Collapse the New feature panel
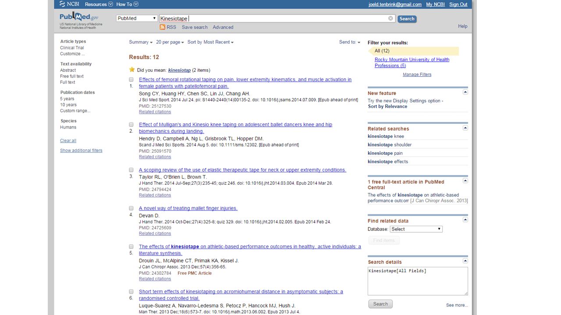Screen dimensions: 561x315 [x=465, y=92]
